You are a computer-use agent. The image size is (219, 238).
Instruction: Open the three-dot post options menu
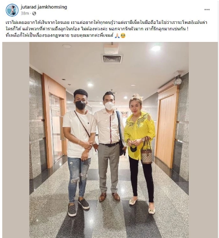[207, 9]
